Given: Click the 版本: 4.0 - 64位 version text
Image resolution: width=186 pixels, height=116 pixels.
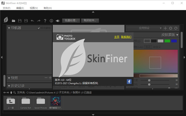Looking at the screenshot, I should (x=63, y=80).
